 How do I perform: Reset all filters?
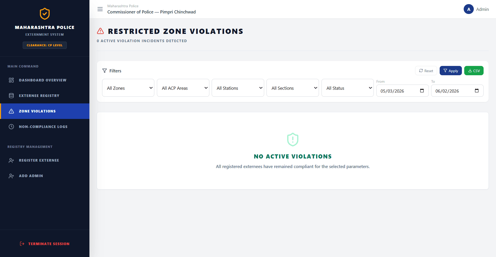426,71
